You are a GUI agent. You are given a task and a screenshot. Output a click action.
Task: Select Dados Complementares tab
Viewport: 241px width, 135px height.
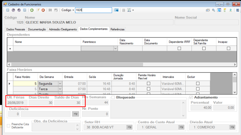click(94, 29)
